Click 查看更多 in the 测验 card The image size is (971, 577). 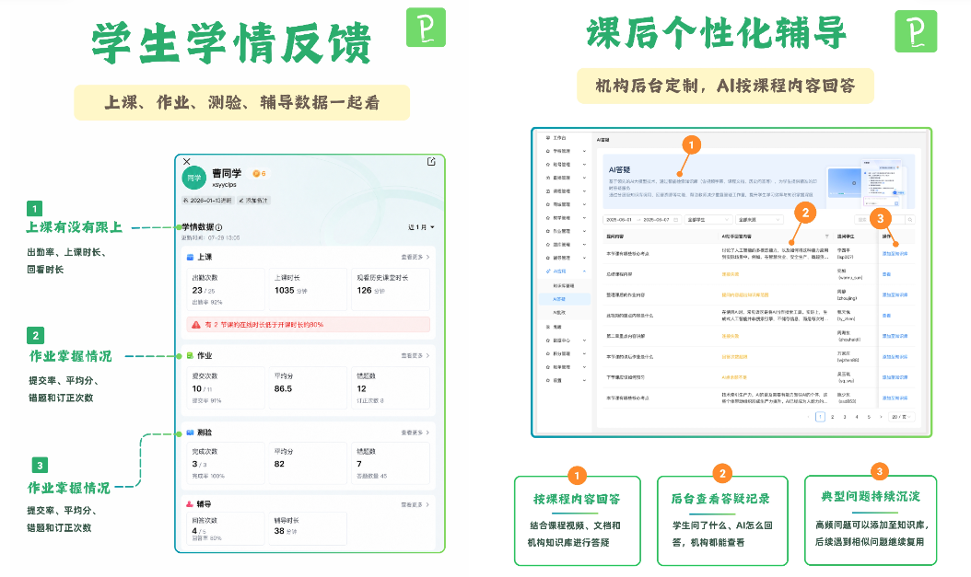[415, 433]
